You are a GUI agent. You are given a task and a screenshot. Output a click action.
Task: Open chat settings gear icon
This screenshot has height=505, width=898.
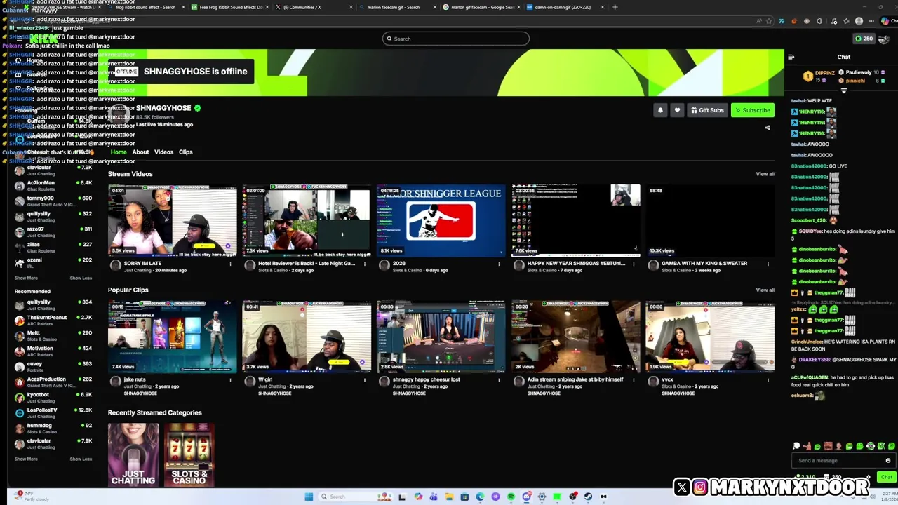(870, 477)
